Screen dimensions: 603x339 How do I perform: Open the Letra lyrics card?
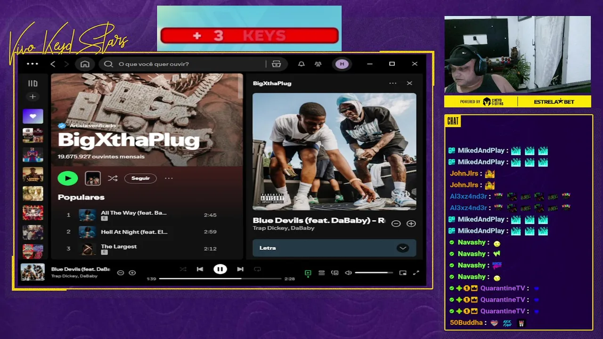[x=334, y=248]
